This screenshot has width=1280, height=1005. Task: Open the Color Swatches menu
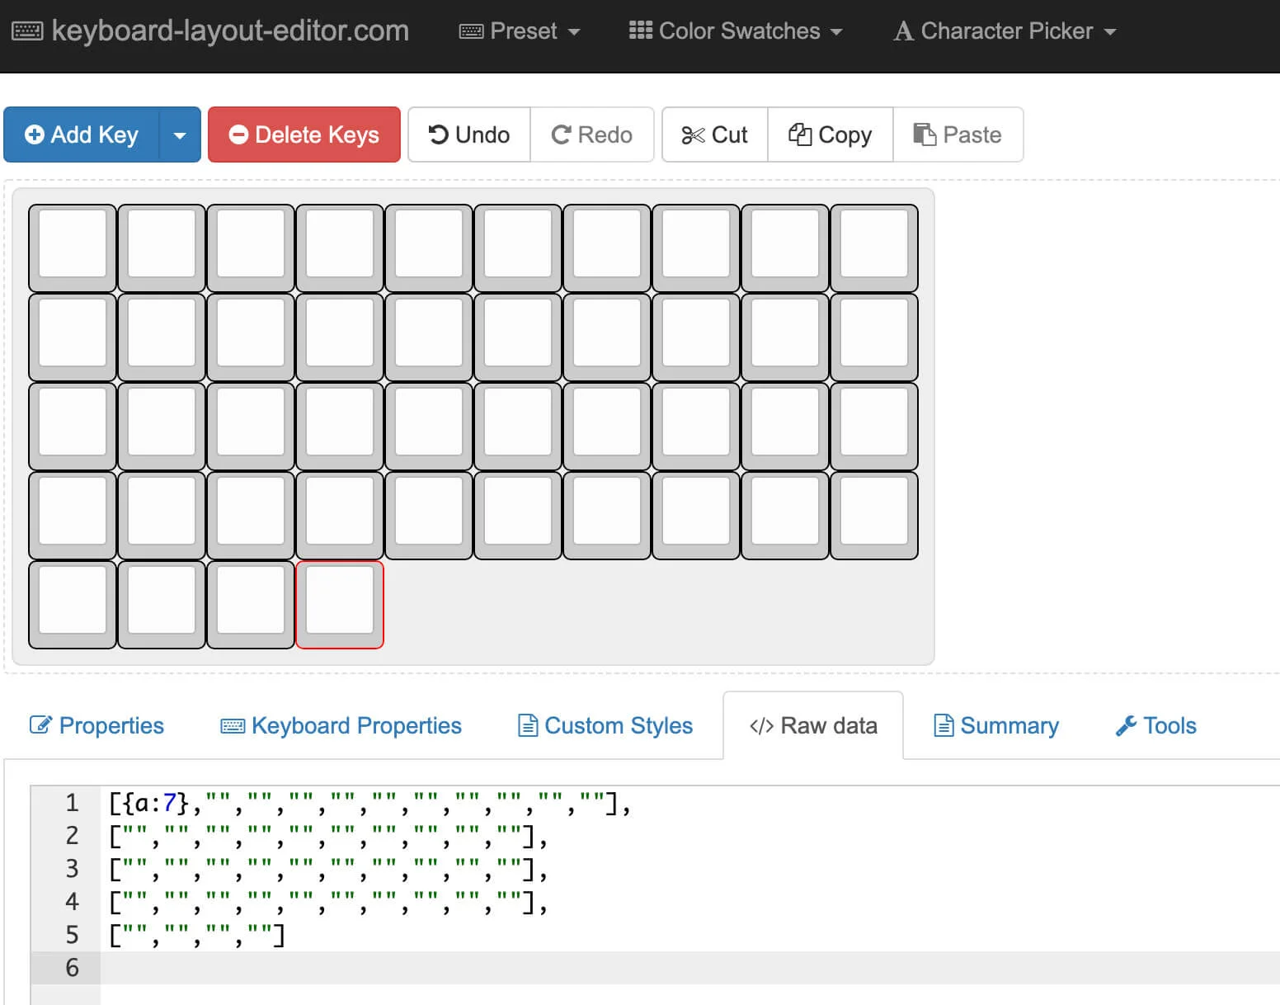click(x=736, y=31)
